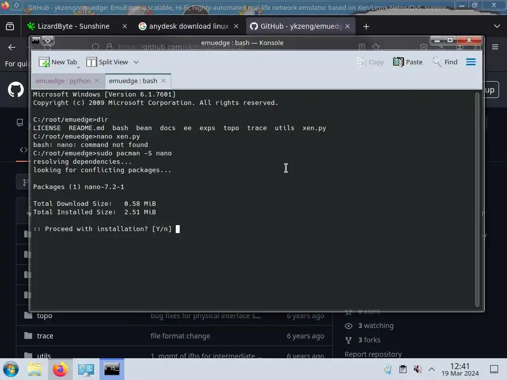Click the Firefox window pin icon
This screenshot has width=507, height=380.
16,5
